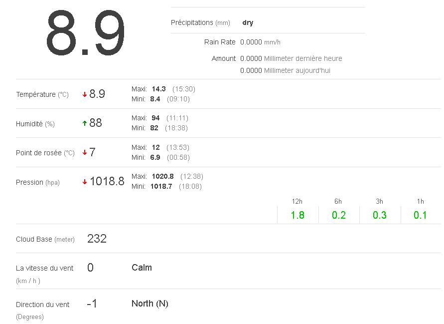Image resolution: width=444 pixels, height=324 pixels.
Task: Click the dry precipitation status
Action: coord(248,22)
